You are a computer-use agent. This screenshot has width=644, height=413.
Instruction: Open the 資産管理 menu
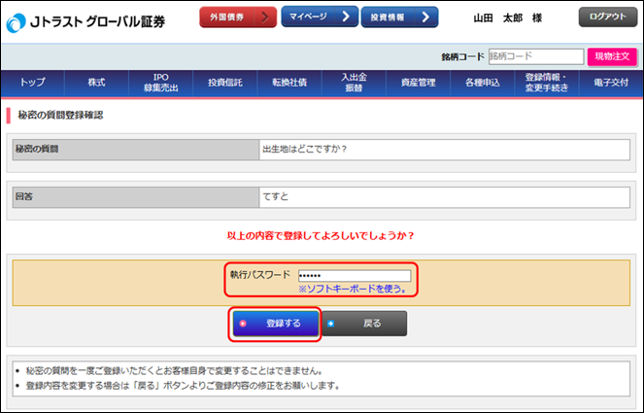[418, 83]
